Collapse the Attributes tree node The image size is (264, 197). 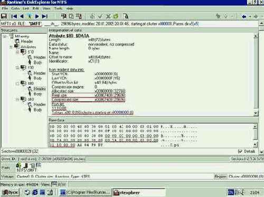click(11, 47)
